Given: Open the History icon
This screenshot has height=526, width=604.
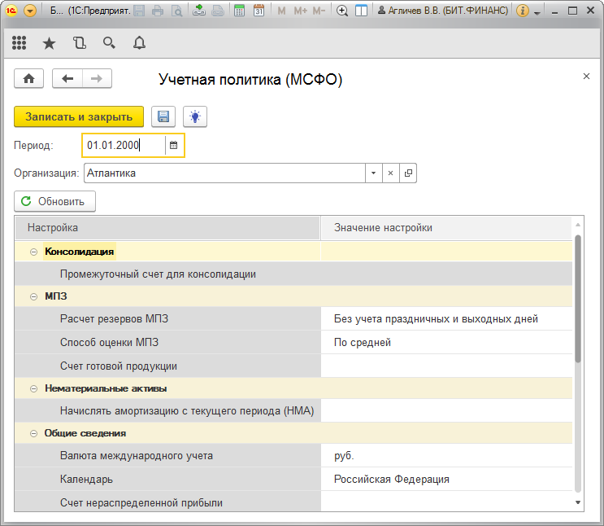Looking at the screenshot, I should click(x=79, y=43).
